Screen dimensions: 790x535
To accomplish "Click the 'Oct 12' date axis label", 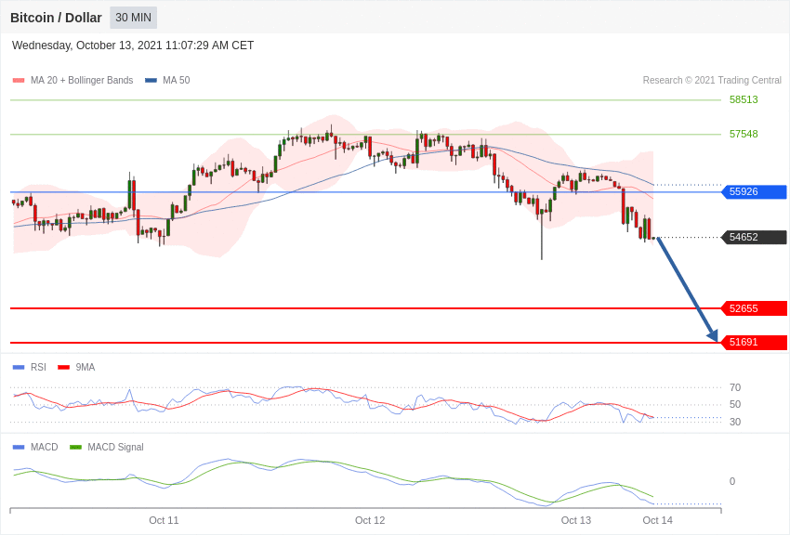I will pos(370,520).
